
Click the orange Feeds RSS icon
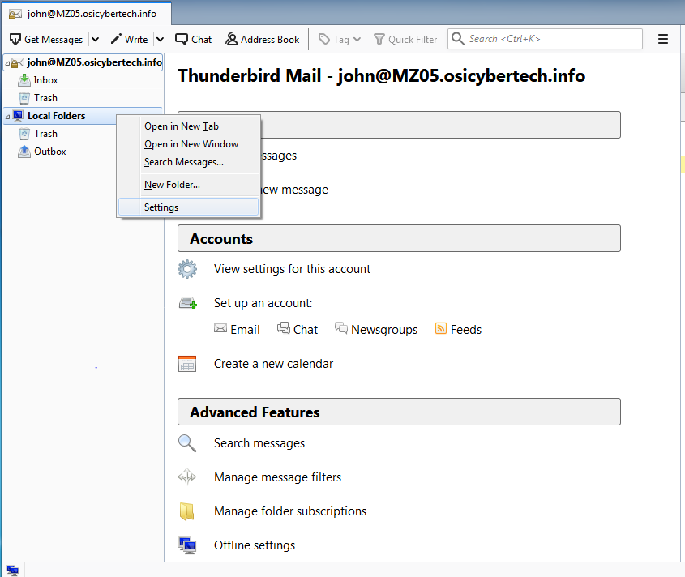coord(441,328)
